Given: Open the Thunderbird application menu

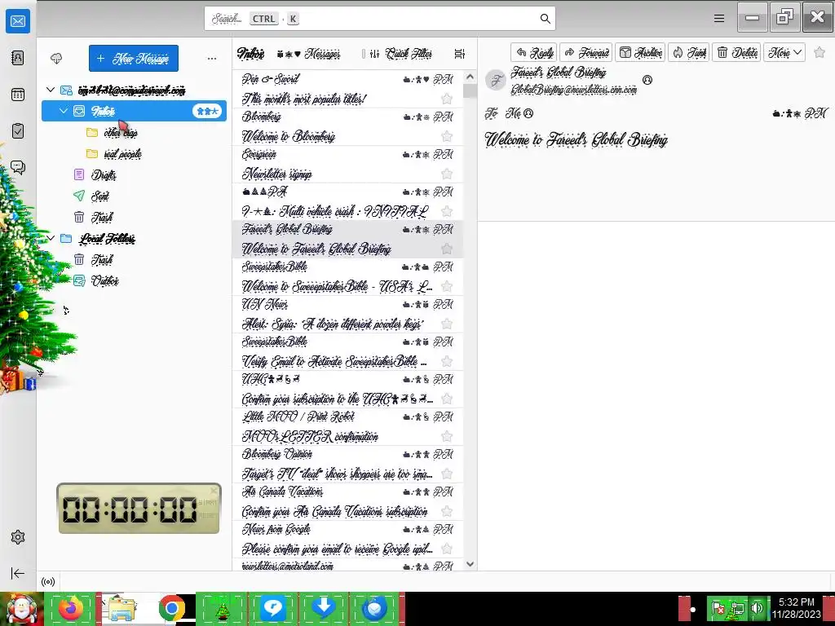Looking at the screenshot, I should click(719, 19).
